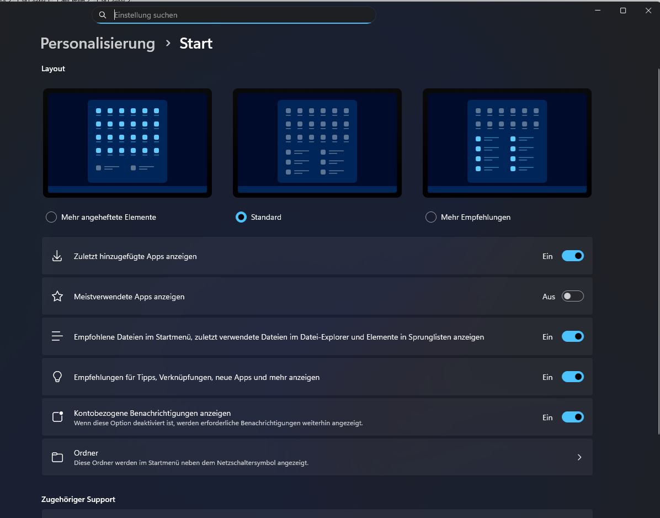This screenshot has height=518, width=660.
Task: Open the Ordner settings via chevron
Action: (x=579, y=457)
